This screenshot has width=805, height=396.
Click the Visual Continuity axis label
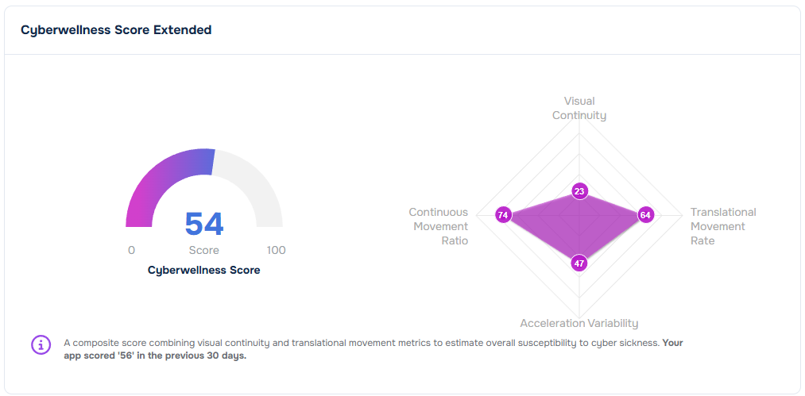(x=579, y=108)
